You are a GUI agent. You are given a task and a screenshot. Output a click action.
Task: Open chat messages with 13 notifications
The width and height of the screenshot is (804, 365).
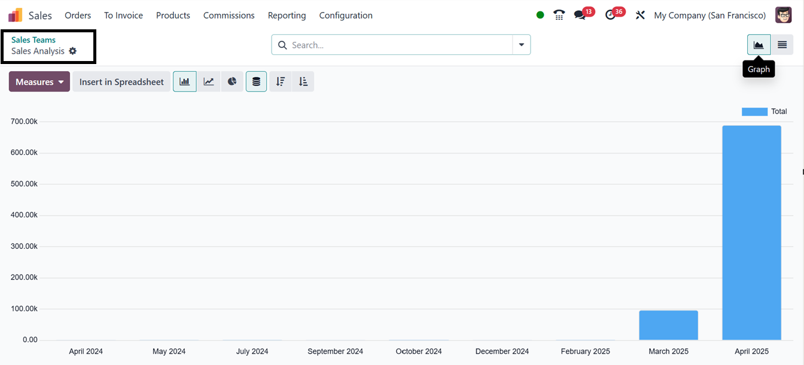pyautogui.click(x=580, y=16)
